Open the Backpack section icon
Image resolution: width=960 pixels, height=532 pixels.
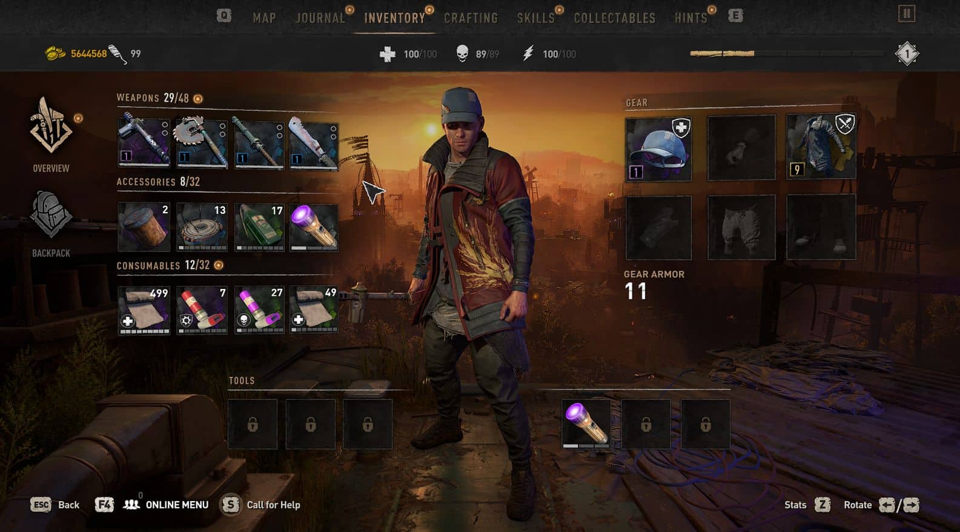tap(51, 214)
